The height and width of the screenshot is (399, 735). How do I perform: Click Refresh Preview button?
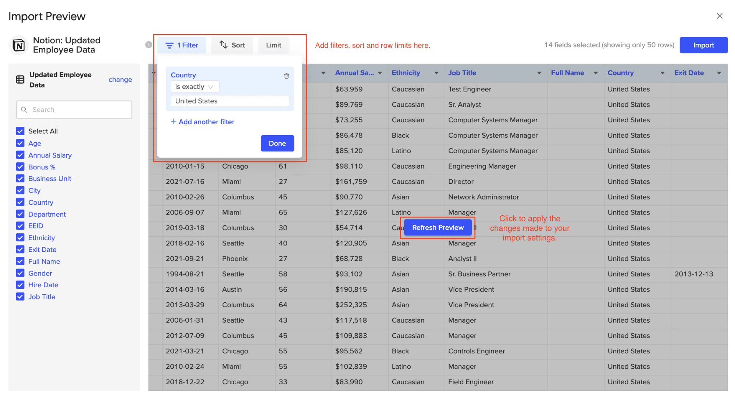pos(438,227)
